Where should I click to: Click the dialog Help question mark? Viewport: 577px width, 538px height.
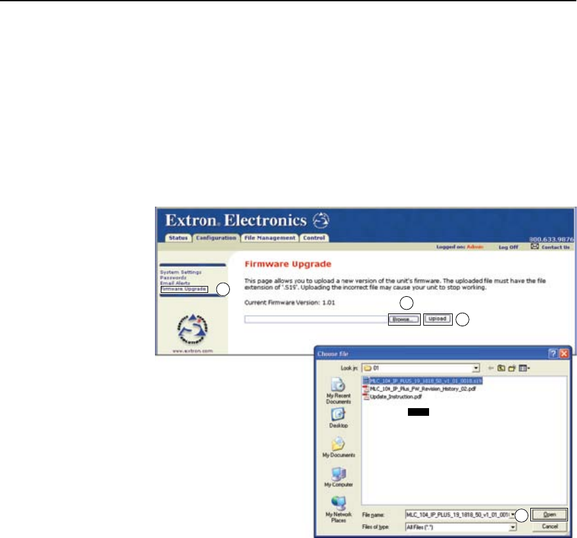(553, 354)
